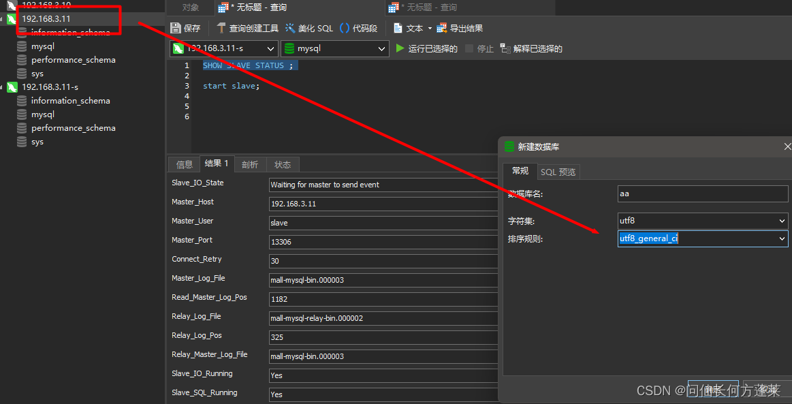
Task: Select the 192.168.3.11-s connection in the tree
Action: pyautogui.click(x=50, y=87)
